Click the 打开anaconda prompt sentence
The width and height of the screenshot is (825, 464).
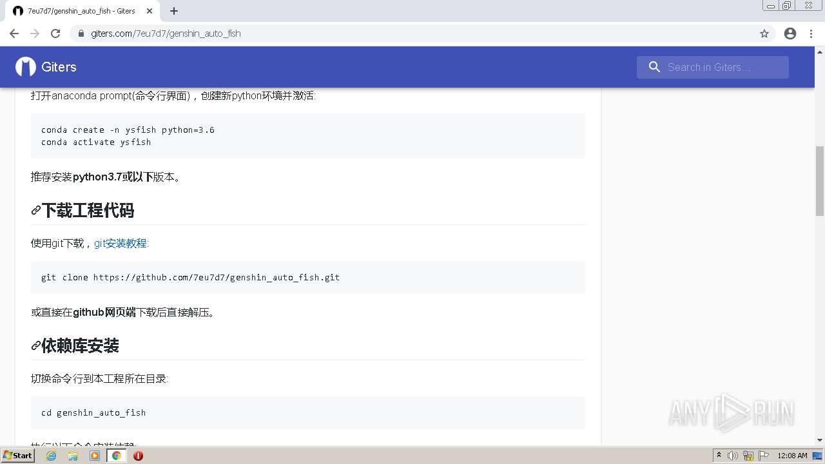pyautogui.click(x=173, y=96)
